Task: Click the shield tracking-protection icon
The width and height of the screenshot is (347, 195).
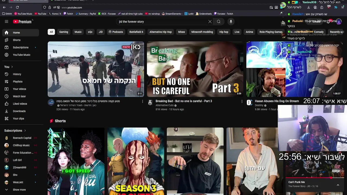Action: pos(45,7)
